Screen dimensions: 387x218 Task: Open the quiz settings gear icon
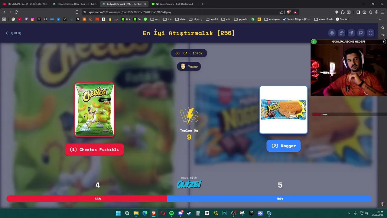[382, 204]
